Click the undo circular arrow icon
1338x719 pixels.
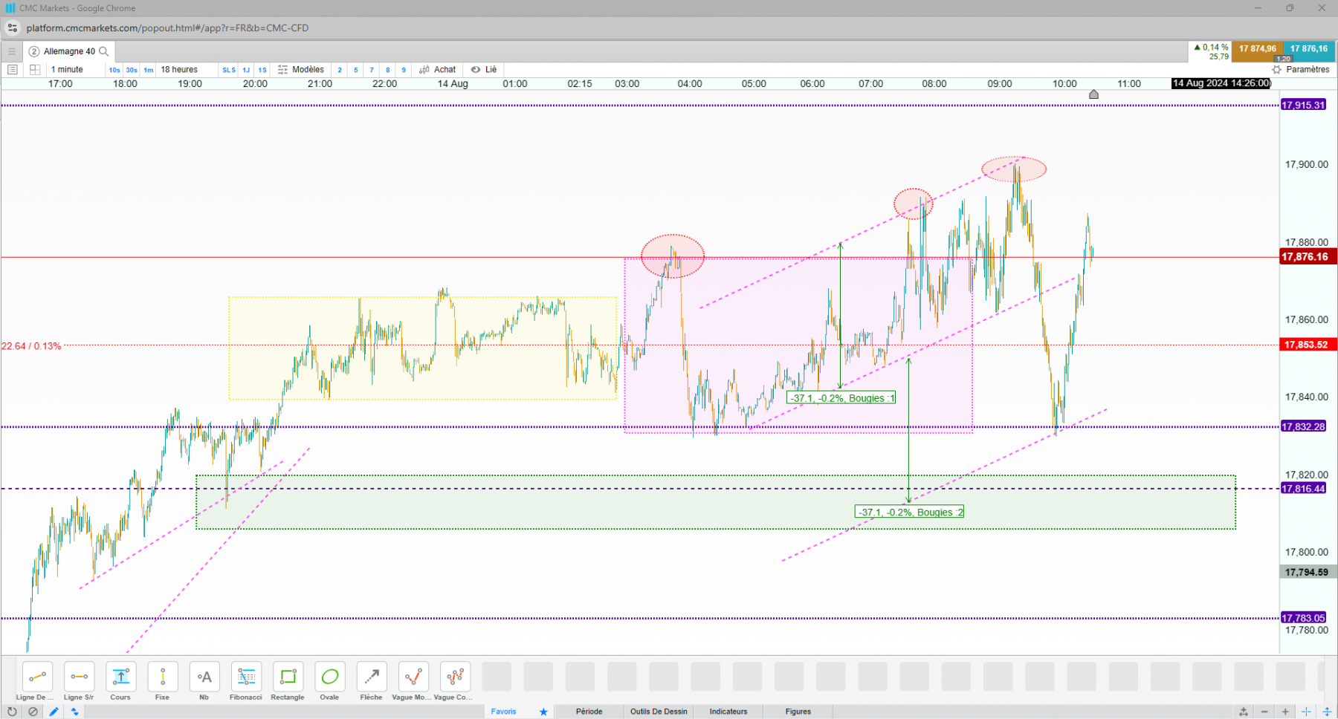pyautogui.click(x=12, y=712)
